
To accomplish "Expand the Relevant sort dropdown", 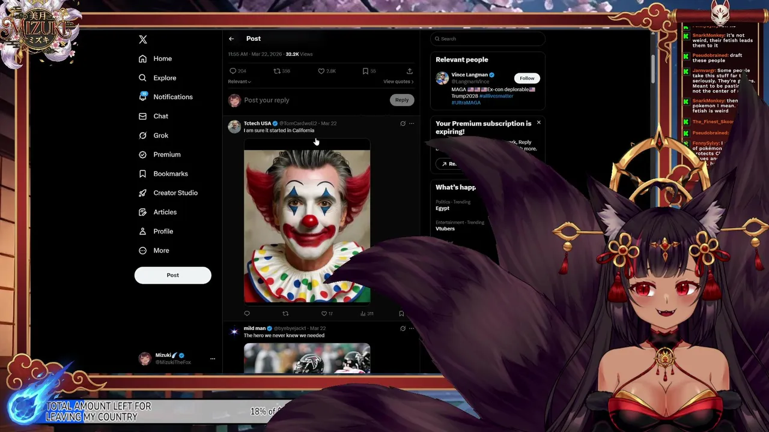I will pos(239,82).
